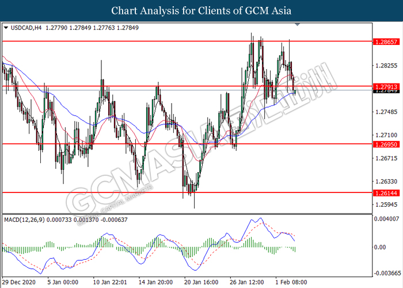Click the 0.004007 MACD scale value

click(x=386, y=219)
